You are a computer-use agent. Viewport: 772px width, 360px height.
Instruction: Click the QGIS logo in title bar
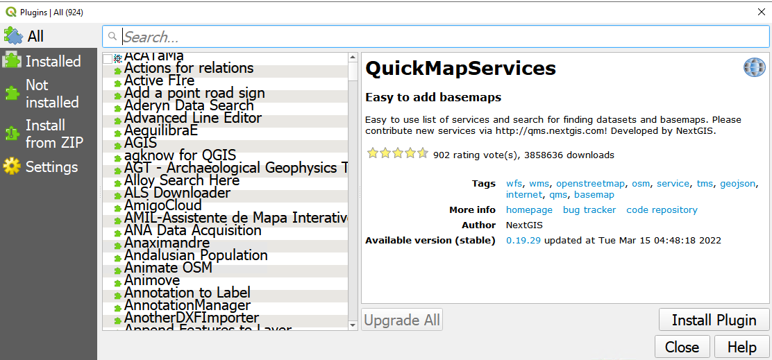[11, 11]
